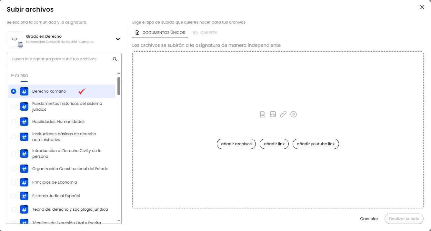Select the Organización Constitucional del Estado radio button
Viewport: 431px width, 231px height.
pyautogui.click(x=14, y=169)
